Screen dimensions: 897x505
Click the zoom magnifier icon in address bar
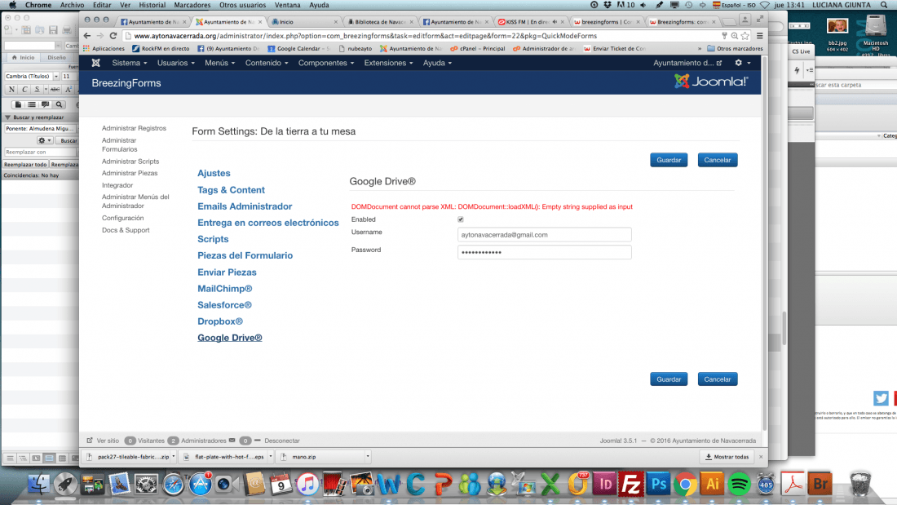click(735, 36)
